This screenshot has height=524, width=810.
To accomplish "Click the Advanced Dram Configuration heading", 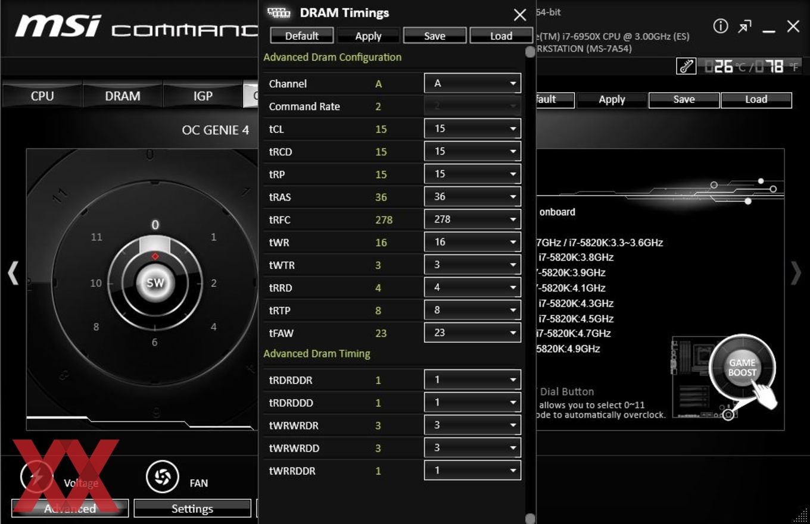I will pos(332,57).
